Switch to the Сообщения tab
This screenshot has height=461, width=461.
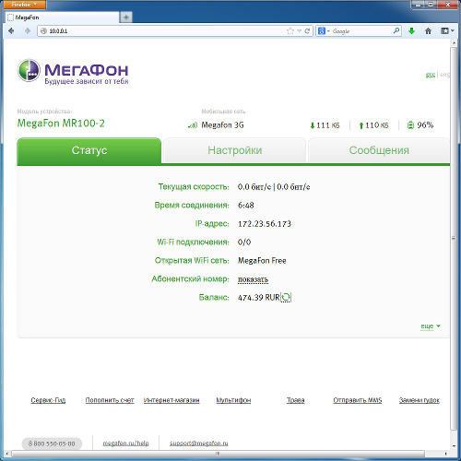(379, 150)
